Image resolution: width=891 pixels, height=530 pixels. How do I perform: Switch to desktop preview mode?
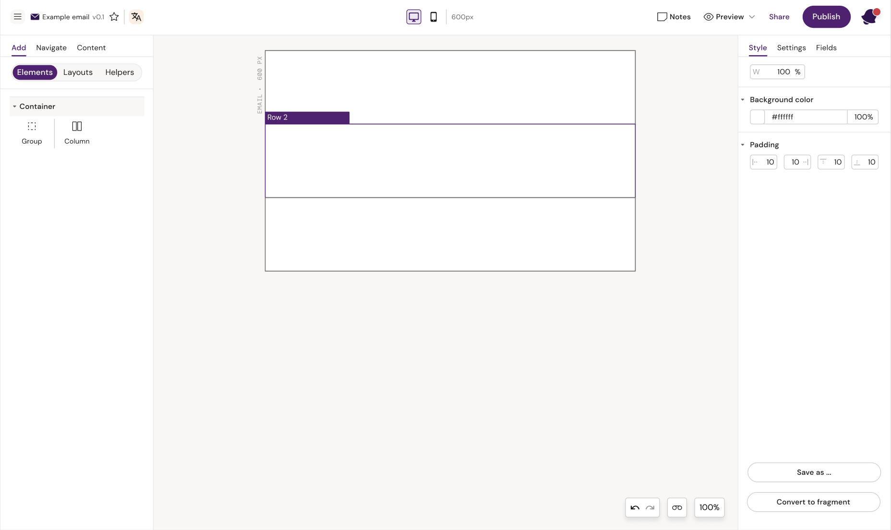(413, 16)
